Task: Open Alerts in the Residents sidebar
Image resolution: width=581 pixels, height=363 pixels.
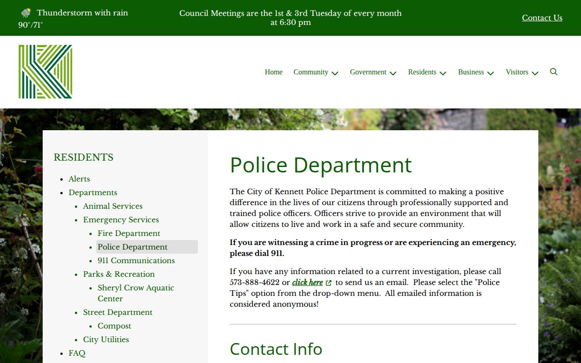Action: pos(79,179)
